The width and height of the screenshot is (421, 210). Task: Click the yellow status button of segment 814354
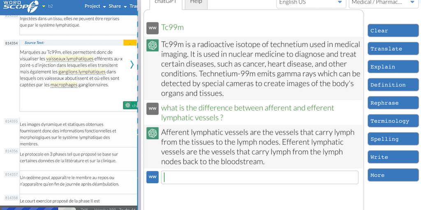click(130, 43)
